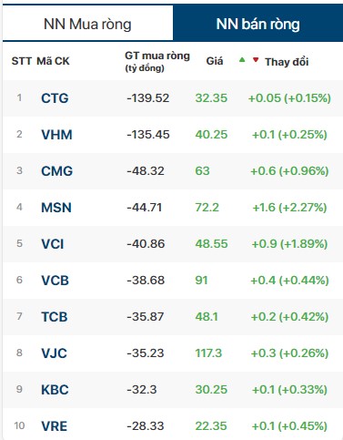The image size is (343, 440).
Task: Sort ascending with green up arrow
Action: pos(242,60)
